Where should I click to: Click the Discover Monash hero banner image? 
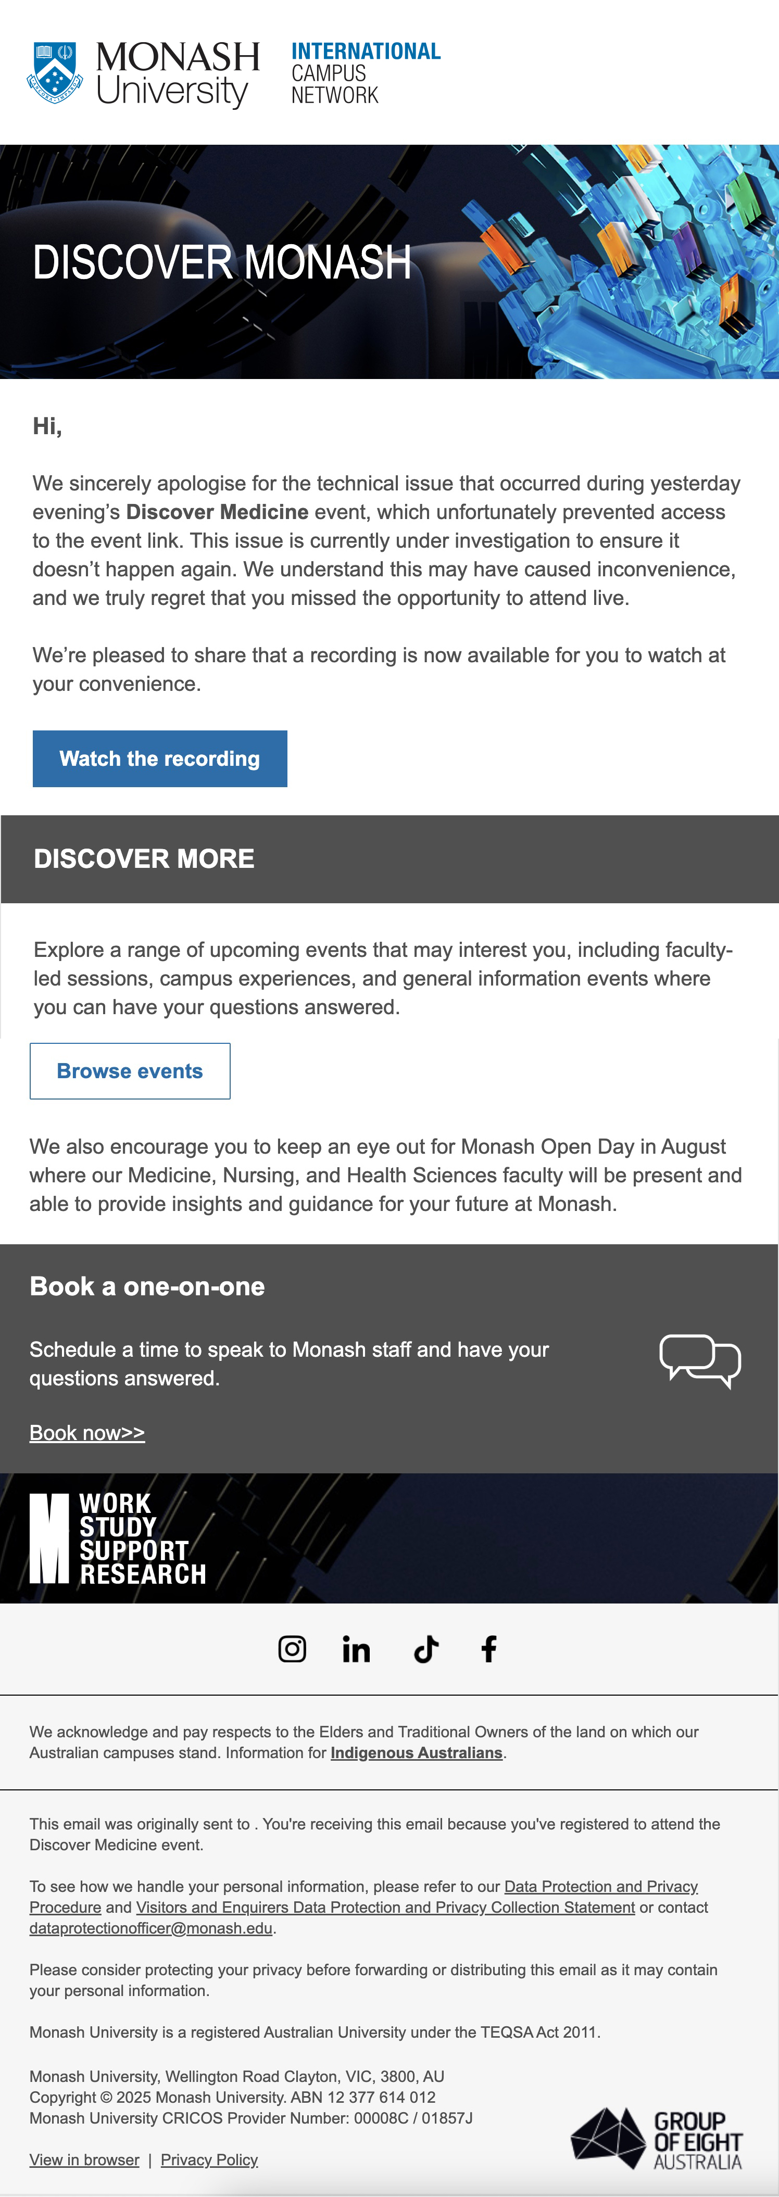pos(389,262)
